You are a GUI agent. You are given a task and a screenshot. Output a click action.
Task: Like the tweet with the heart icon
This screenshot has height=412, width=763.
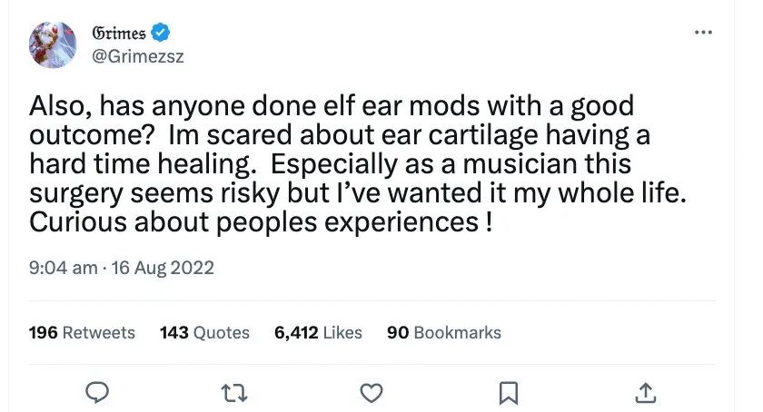(x=372, y=393)
